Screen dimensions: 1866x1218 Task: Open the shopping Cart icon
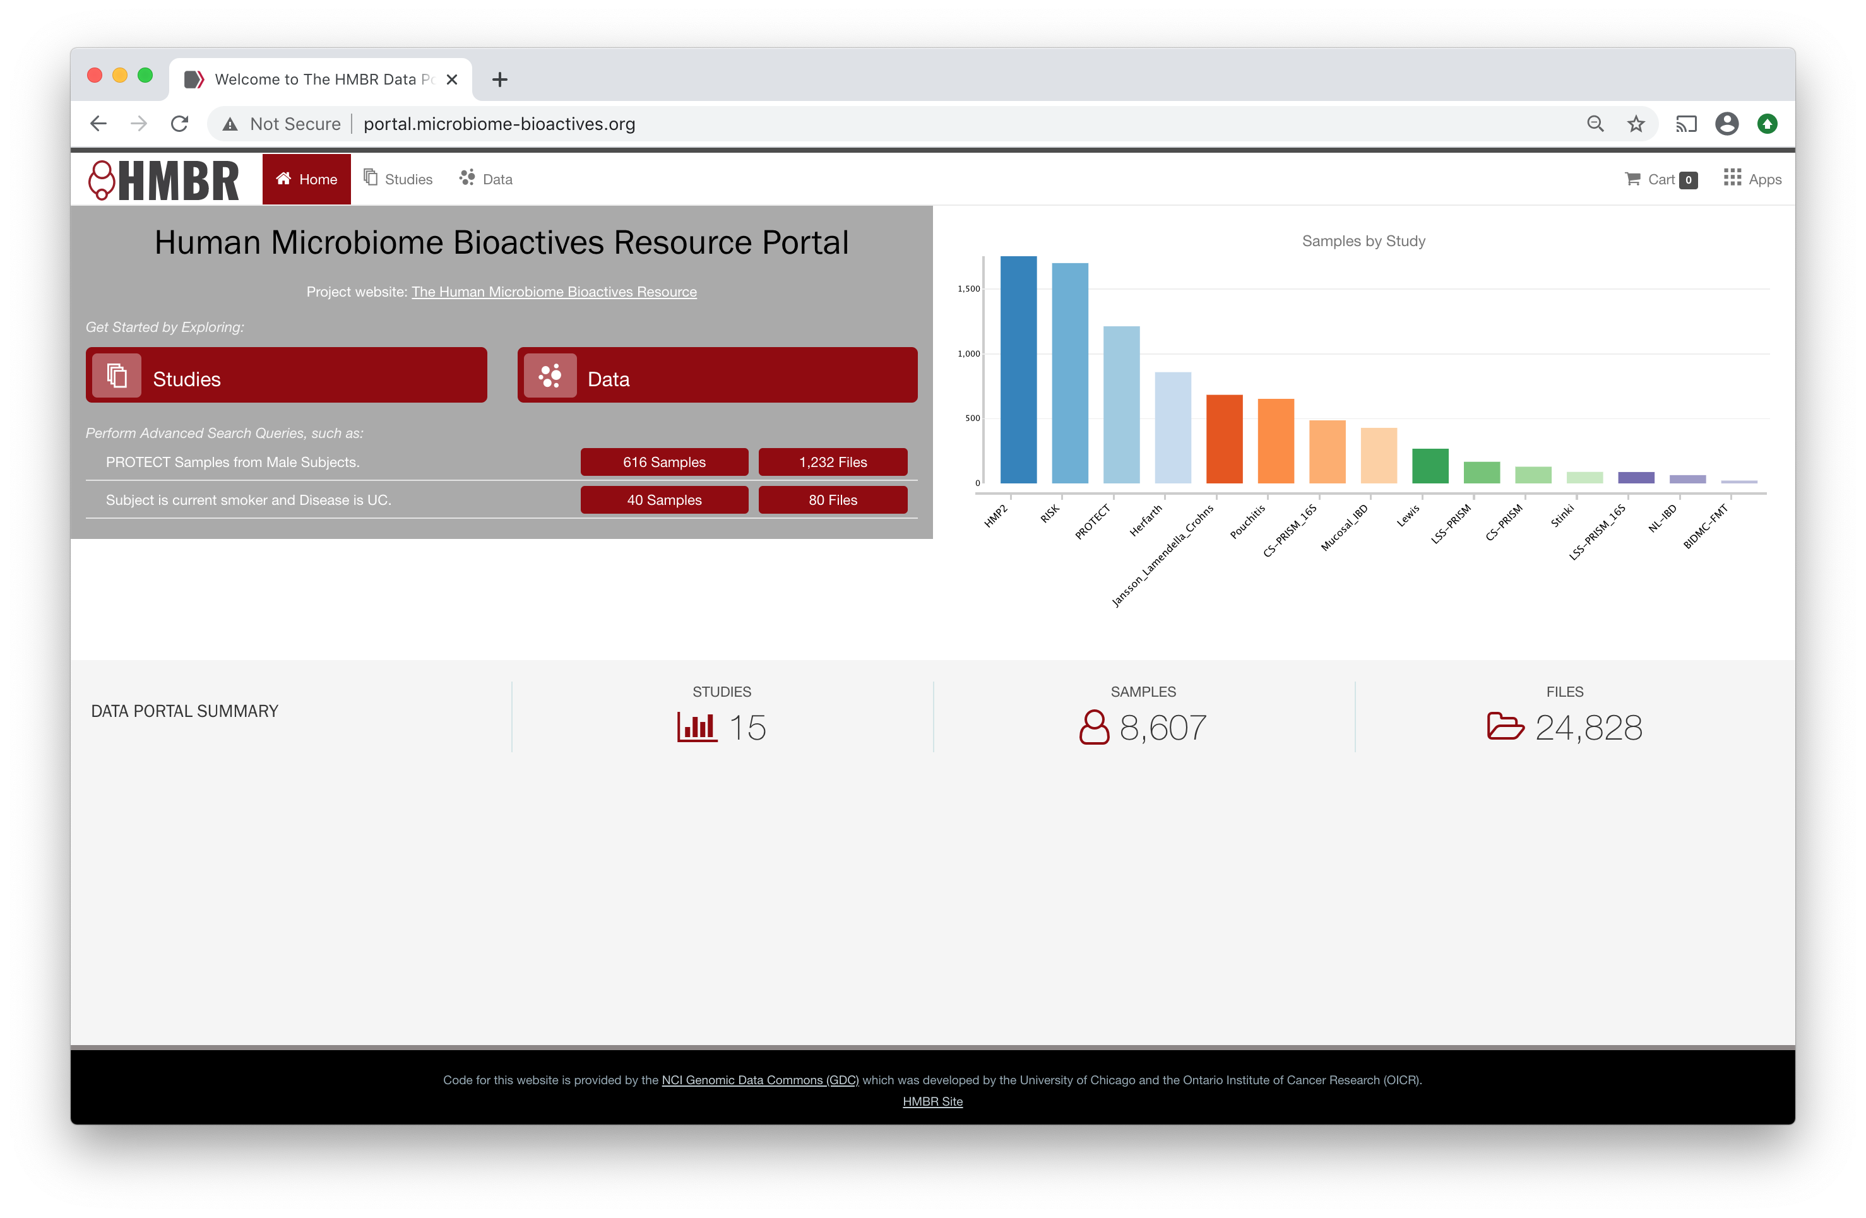(1632, 179)
